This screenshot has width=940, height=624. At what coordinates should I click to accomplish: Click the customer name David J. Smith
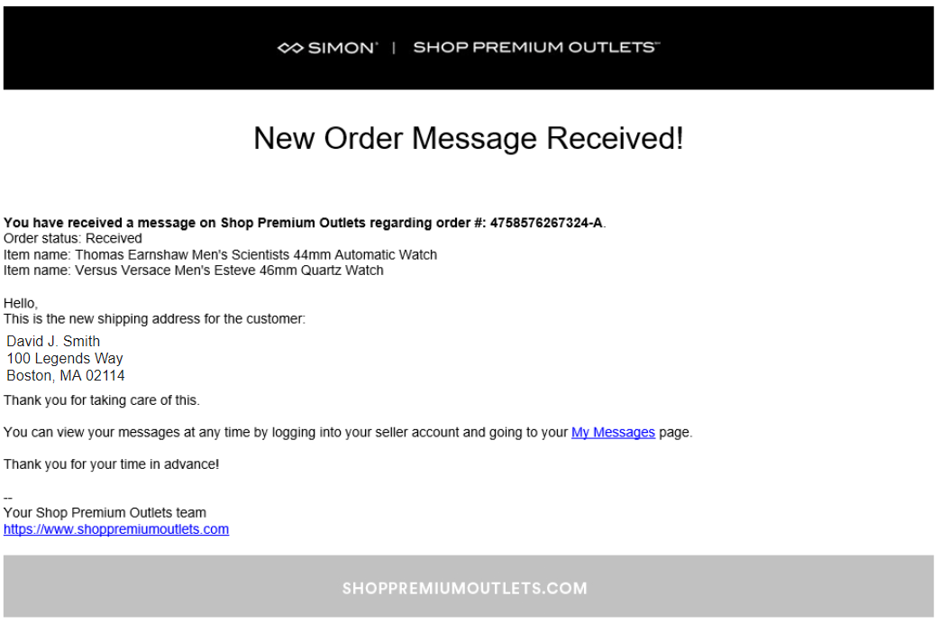[x=53, y=342]
